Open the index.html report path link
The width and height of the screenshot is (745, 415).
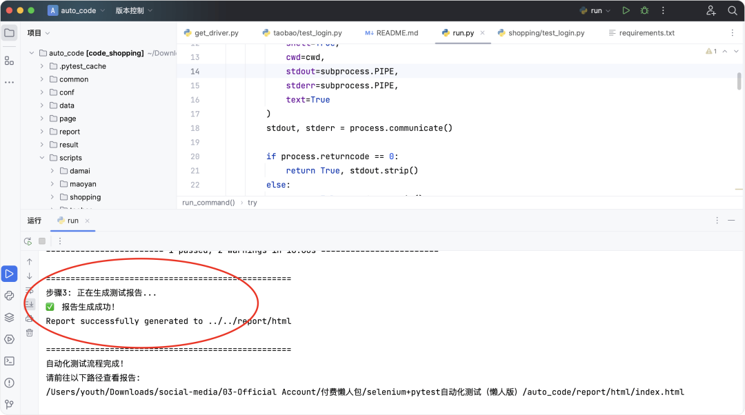pos(365,392)
